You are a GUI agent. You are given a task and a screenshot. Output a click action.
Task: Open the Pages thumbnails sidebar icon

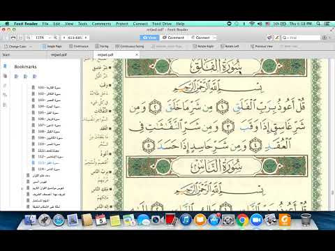click(x=5, y=76)
